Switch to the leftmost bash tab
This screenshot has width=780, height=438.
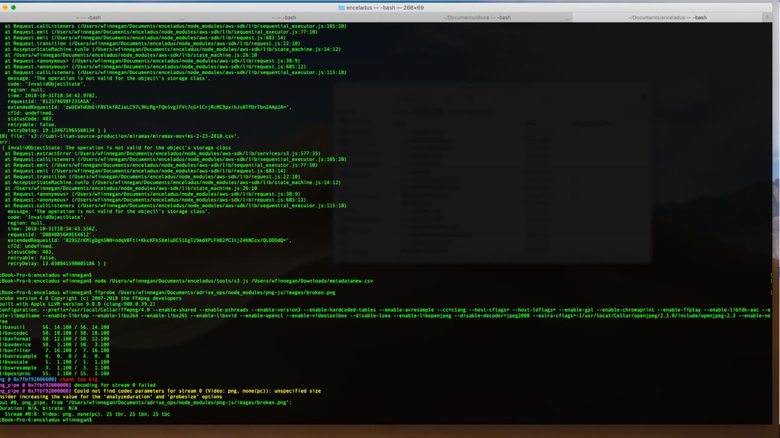[88, 18]
